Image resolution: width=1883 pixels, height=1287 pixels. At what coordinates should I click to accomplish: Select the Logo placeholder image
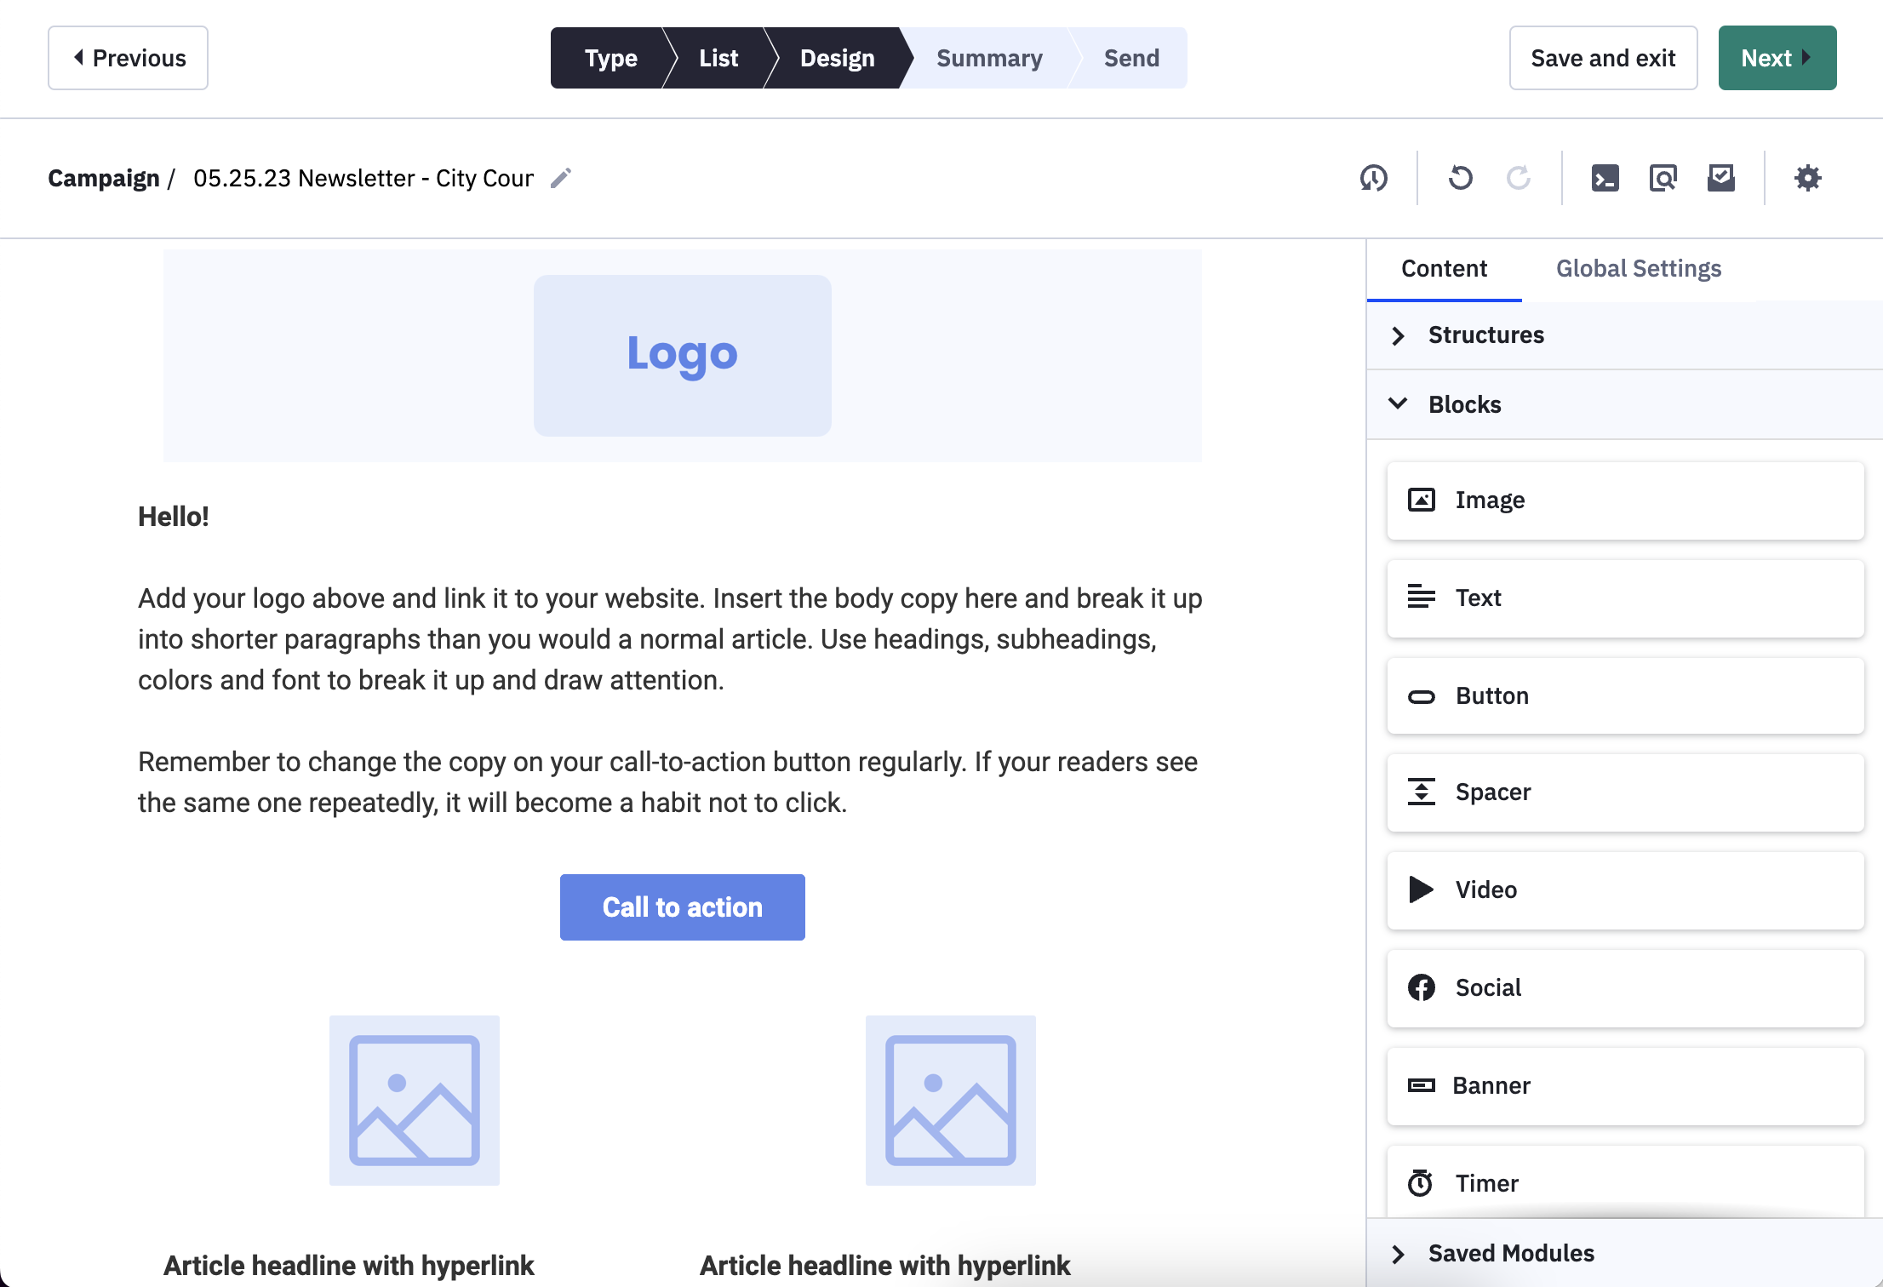(x=682, y=356)
